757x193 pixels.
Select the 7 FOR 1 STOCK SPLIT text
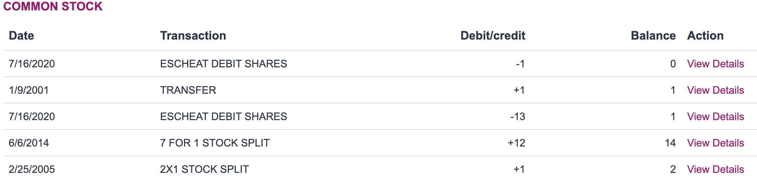pos(215,143)
